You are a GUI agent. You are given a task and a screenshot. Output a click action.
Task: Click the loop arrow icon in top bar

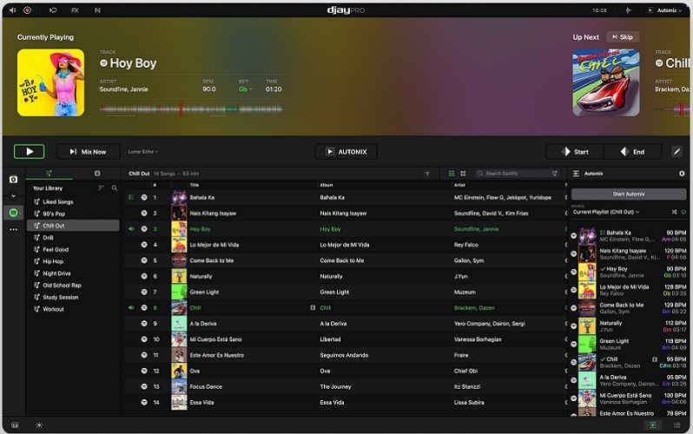(x=53, y=10)
